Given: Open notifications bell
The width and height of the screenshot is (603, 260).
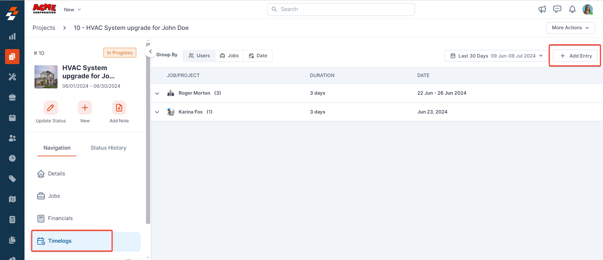Looking at the screenshot, I should click(x=572, y=9).
